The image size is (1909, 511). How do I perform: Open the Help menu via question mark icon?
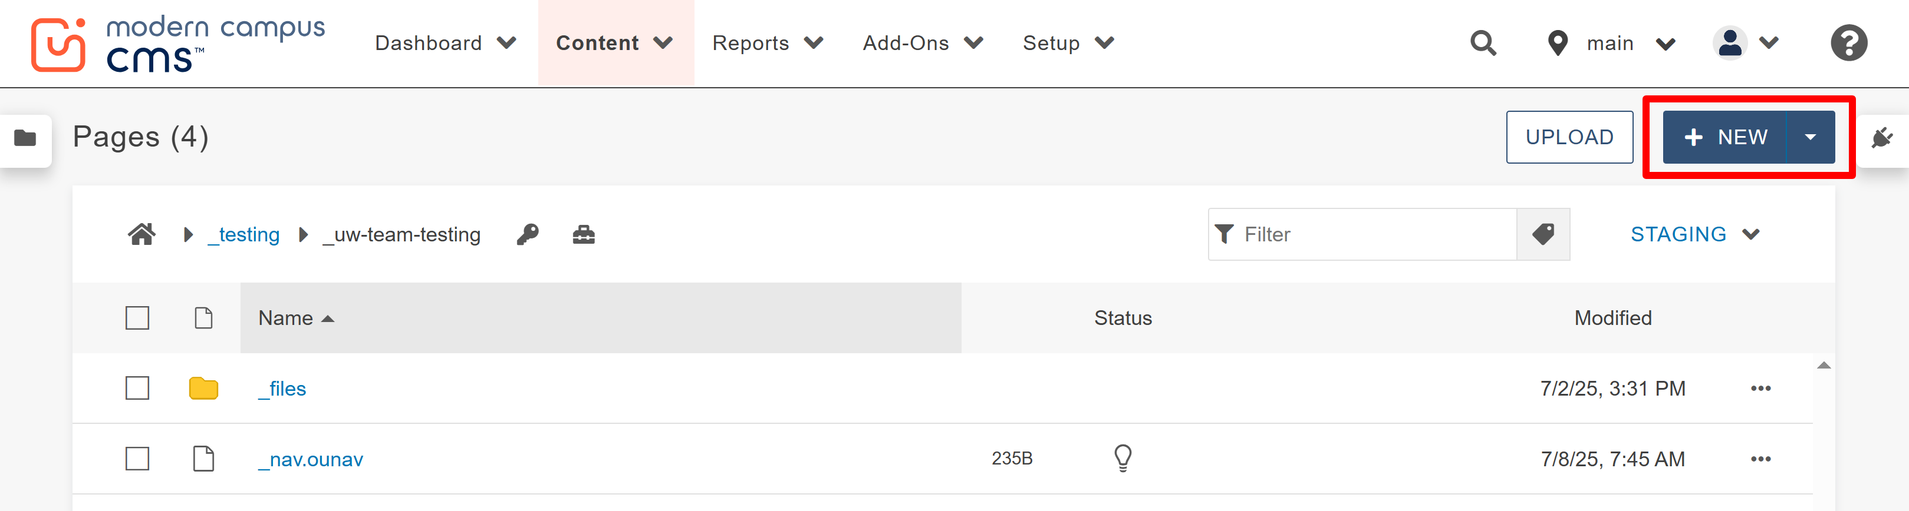1848,43
